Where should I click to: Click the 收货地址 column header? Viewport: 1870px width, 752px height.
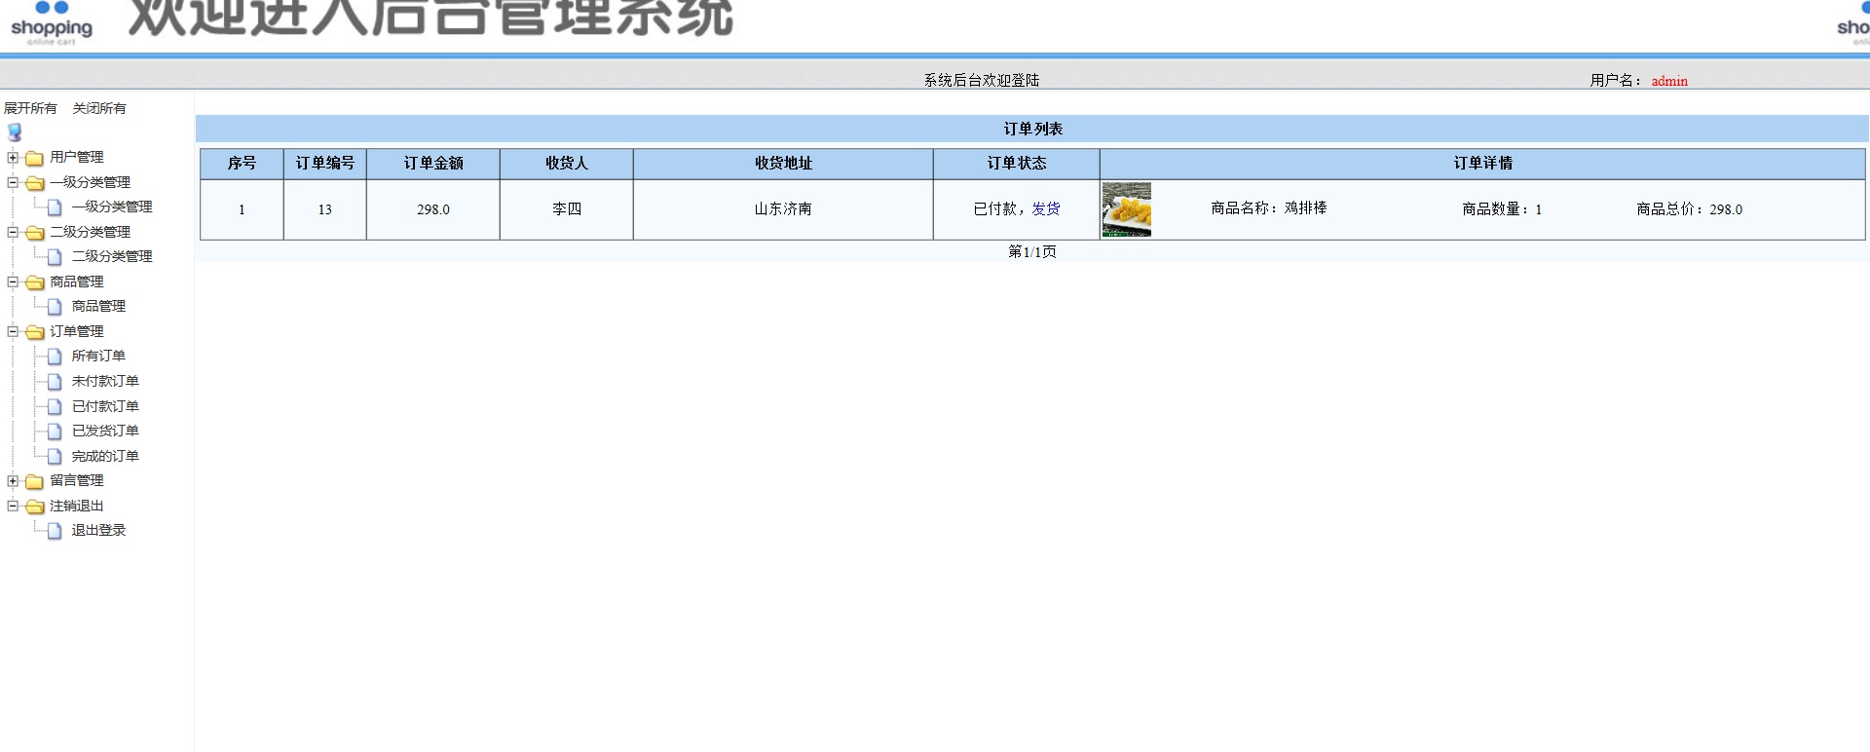coord(783,164)
